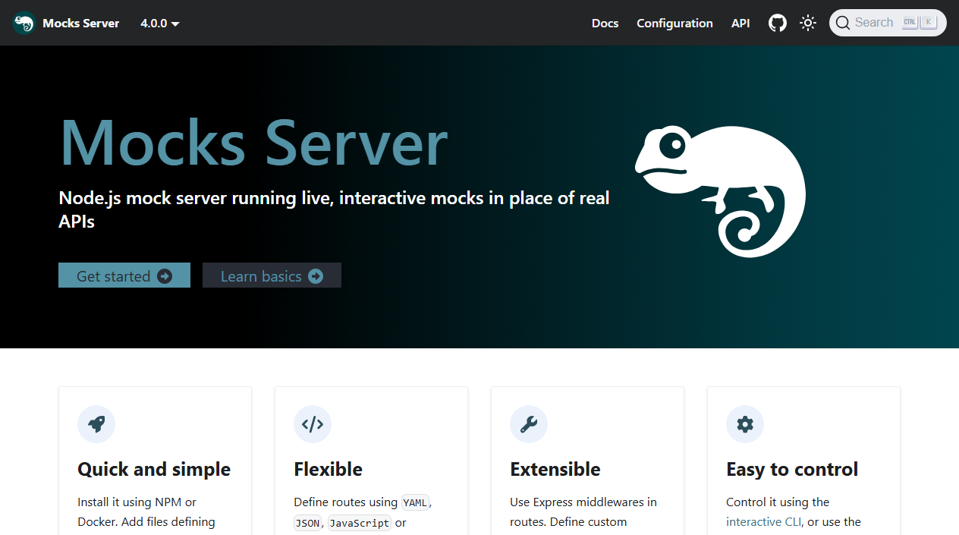
Task: Click the arrow icon inside Get started button
Action: pyautogui.click(x=165, y=276)
